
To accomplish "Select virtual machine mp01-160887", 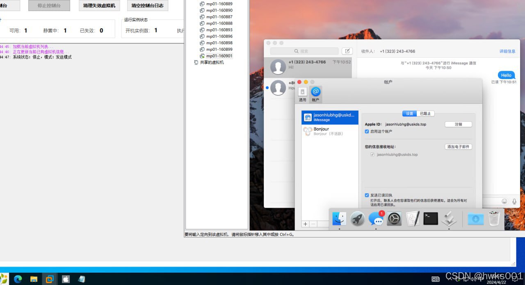I will [219, 17].
